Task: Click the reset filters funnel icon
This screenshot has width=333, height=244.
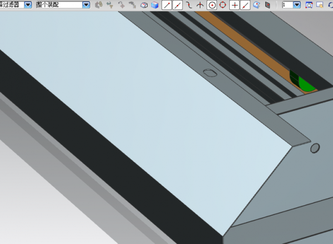Action: click(x=110, y=5)
